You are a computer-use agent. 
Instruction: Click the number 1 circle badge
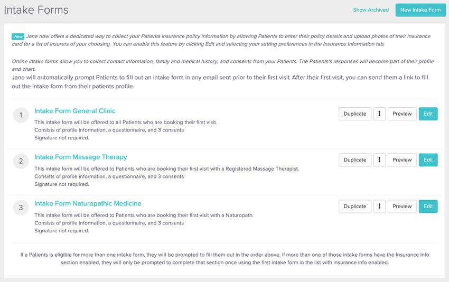[x=21, y=115]
